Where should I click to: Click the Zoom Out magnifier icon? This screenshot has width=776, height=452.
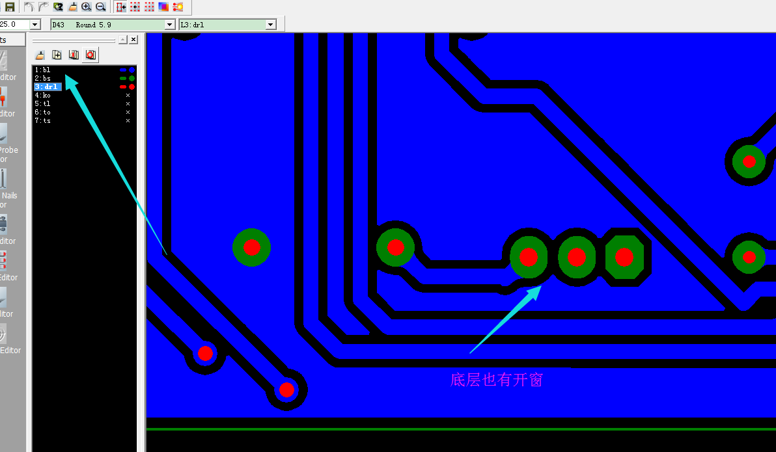101,7
